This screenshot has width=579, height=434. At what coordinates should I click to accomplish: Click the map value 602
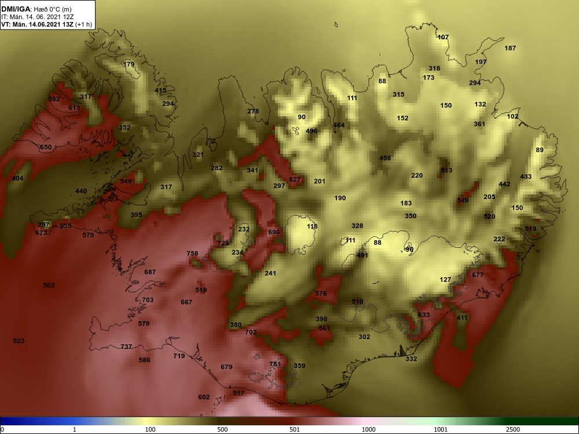tap(204, 397)
